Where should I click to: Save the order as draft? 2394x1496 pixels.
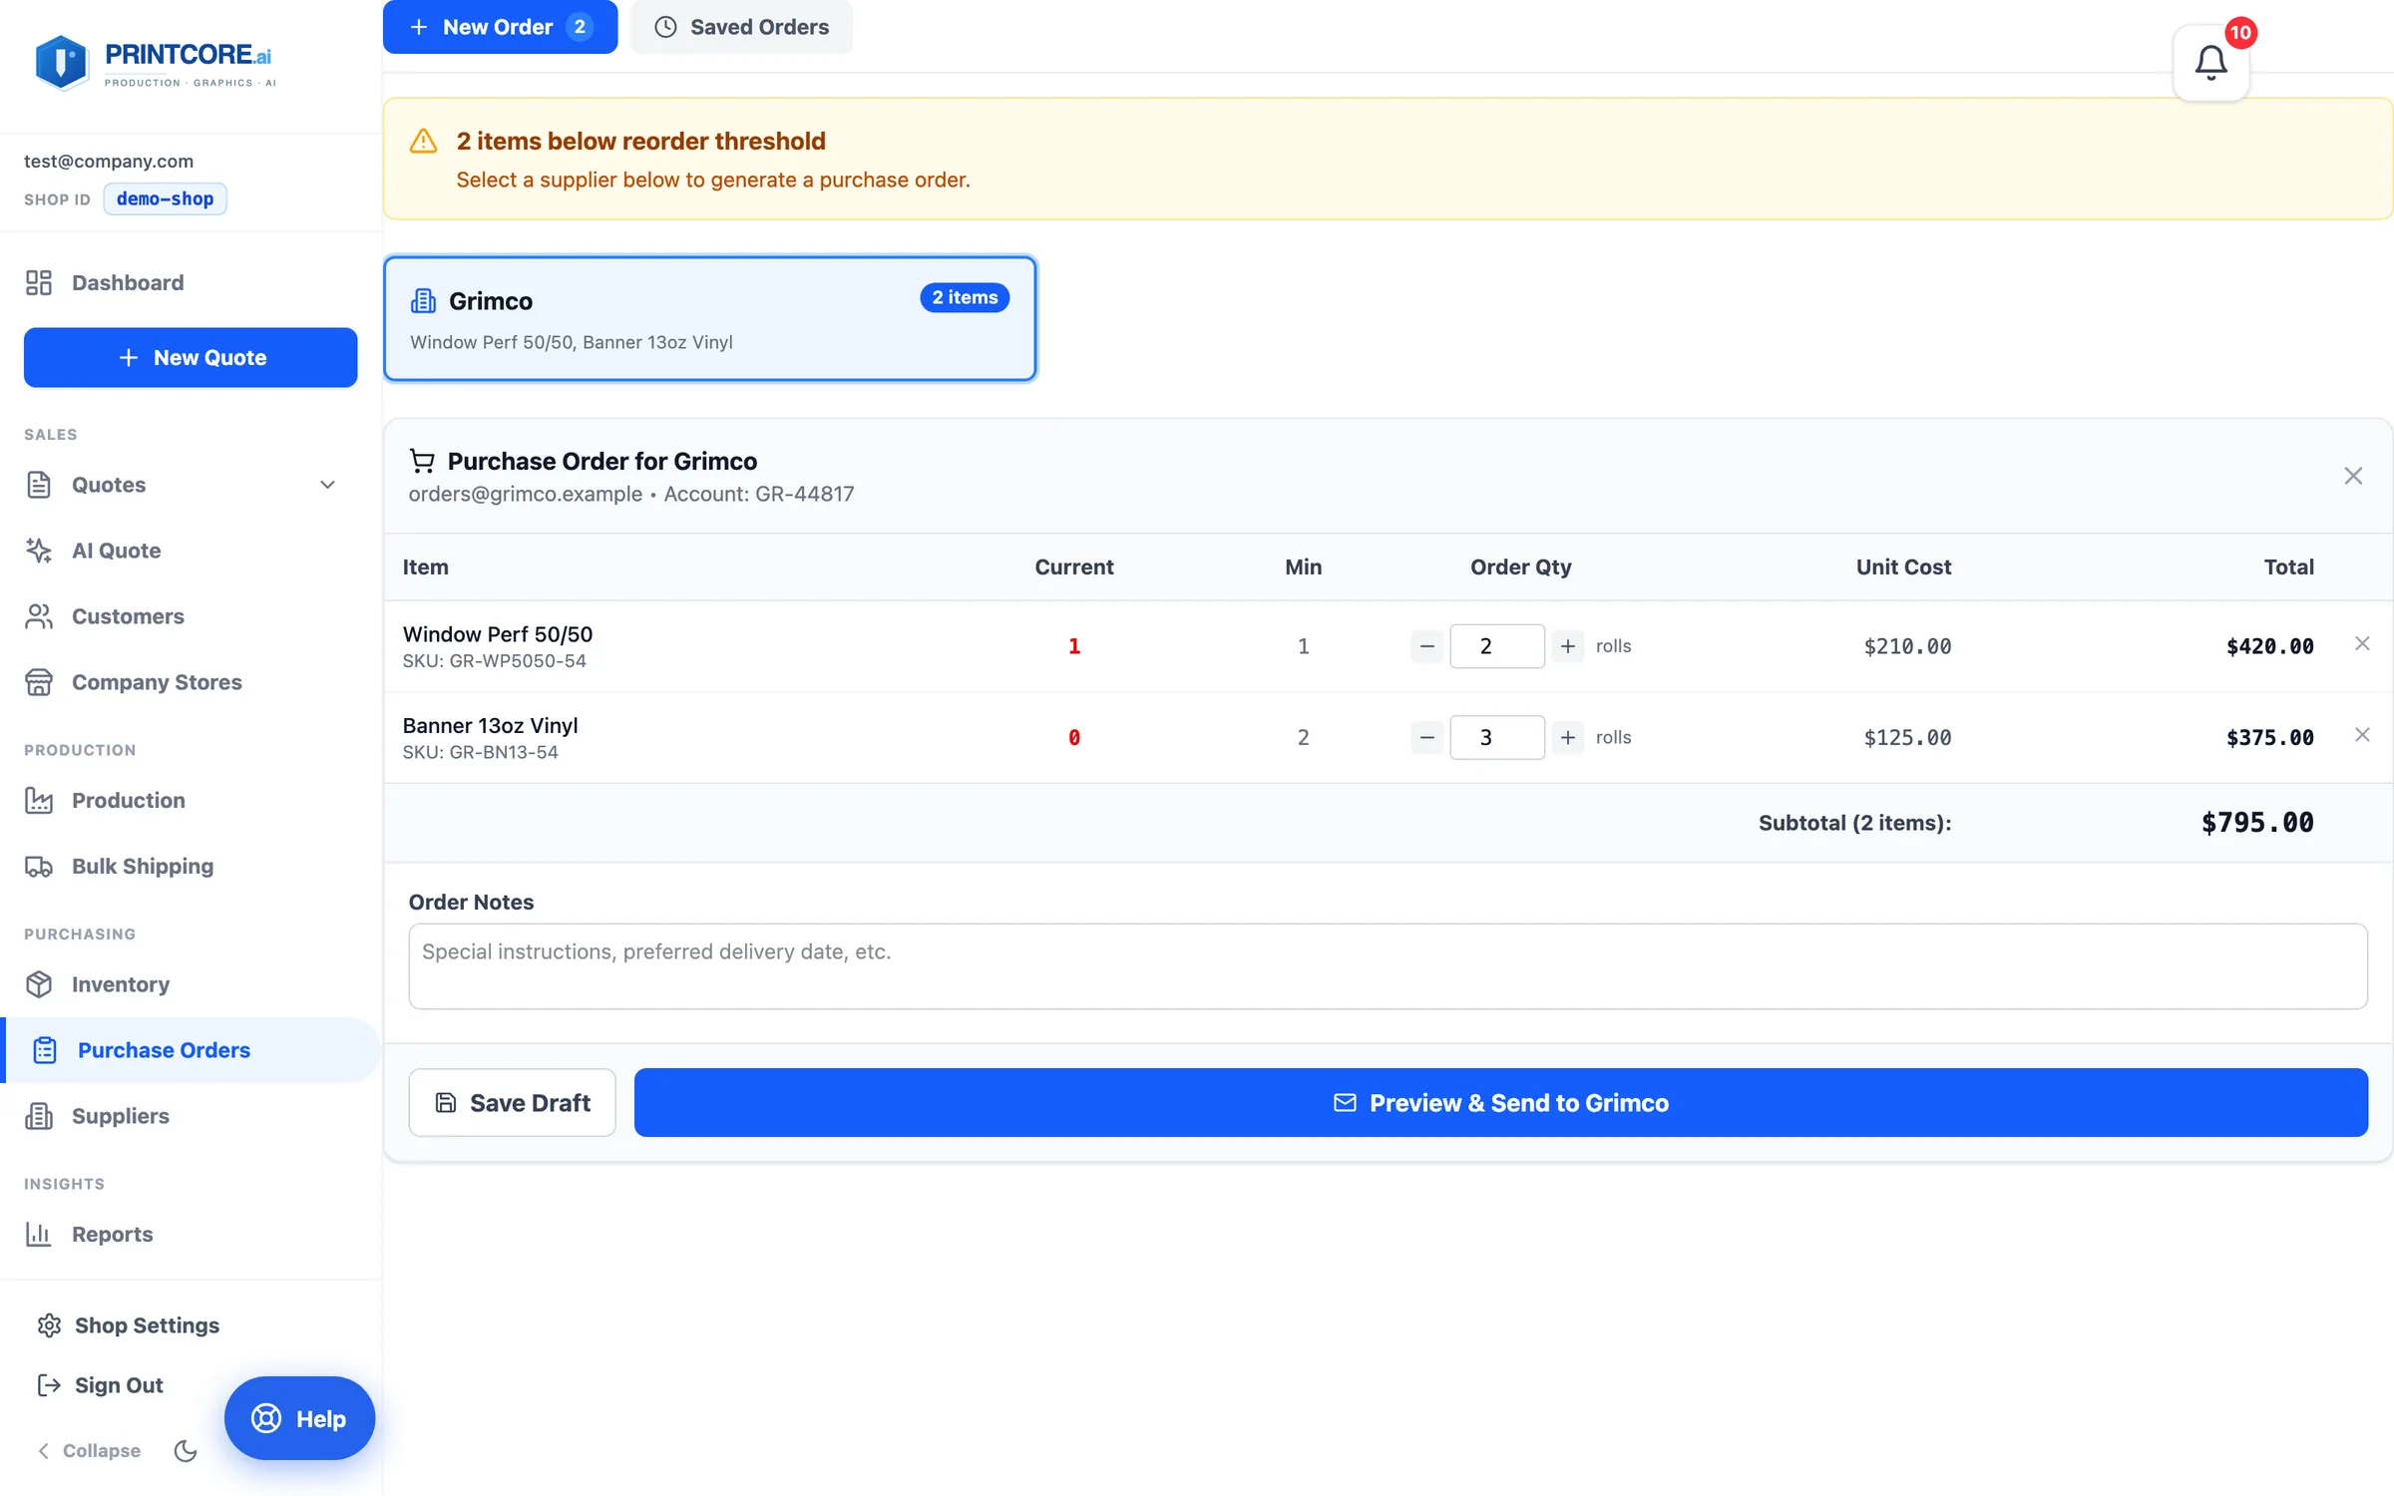click(512, 1102)
